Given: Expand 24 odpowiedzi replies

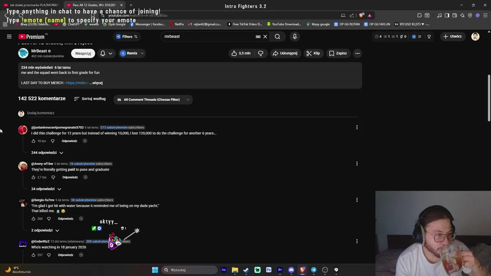Looking at the screenshot, I should tap(46, 189).
